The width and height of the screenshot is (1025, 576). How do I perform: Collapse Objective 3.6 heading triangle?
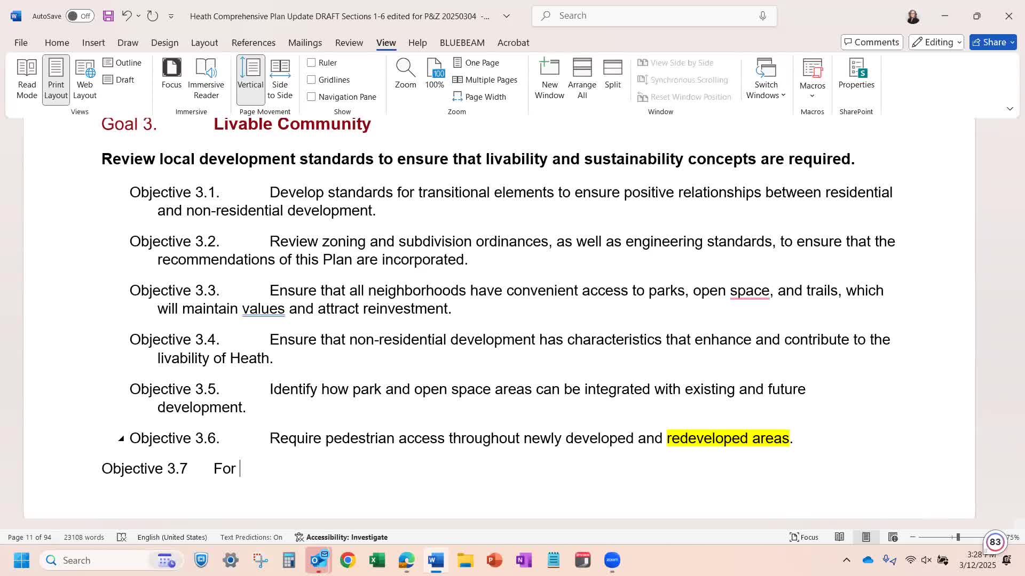pos(121,438)
